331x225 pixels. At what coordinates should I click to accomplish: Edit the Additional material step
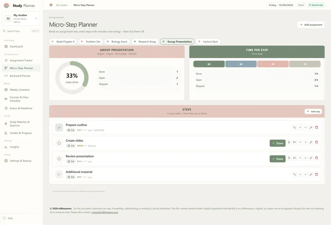click(x=311, y=175)
